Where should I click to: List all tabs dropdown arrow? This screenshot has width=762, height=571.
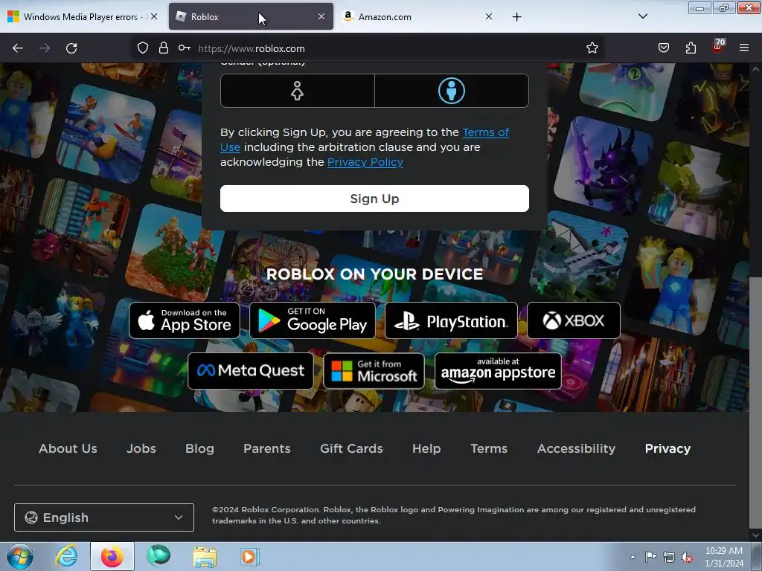coord(642,16)
